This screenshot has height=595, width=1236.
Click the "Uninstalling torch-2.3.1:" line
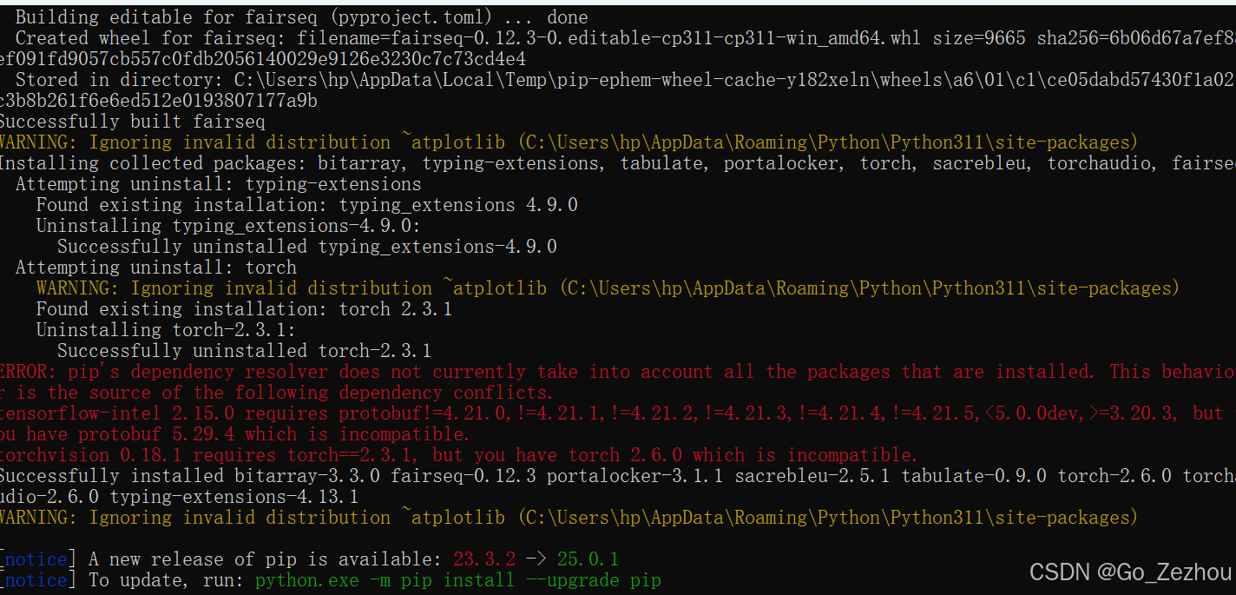point(166,330)
